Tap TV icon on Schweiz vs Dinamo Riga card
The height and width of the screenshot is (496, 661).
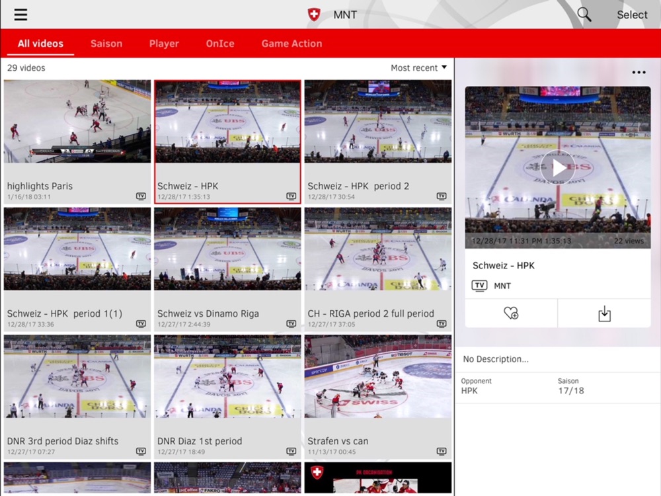coord(292,323)
